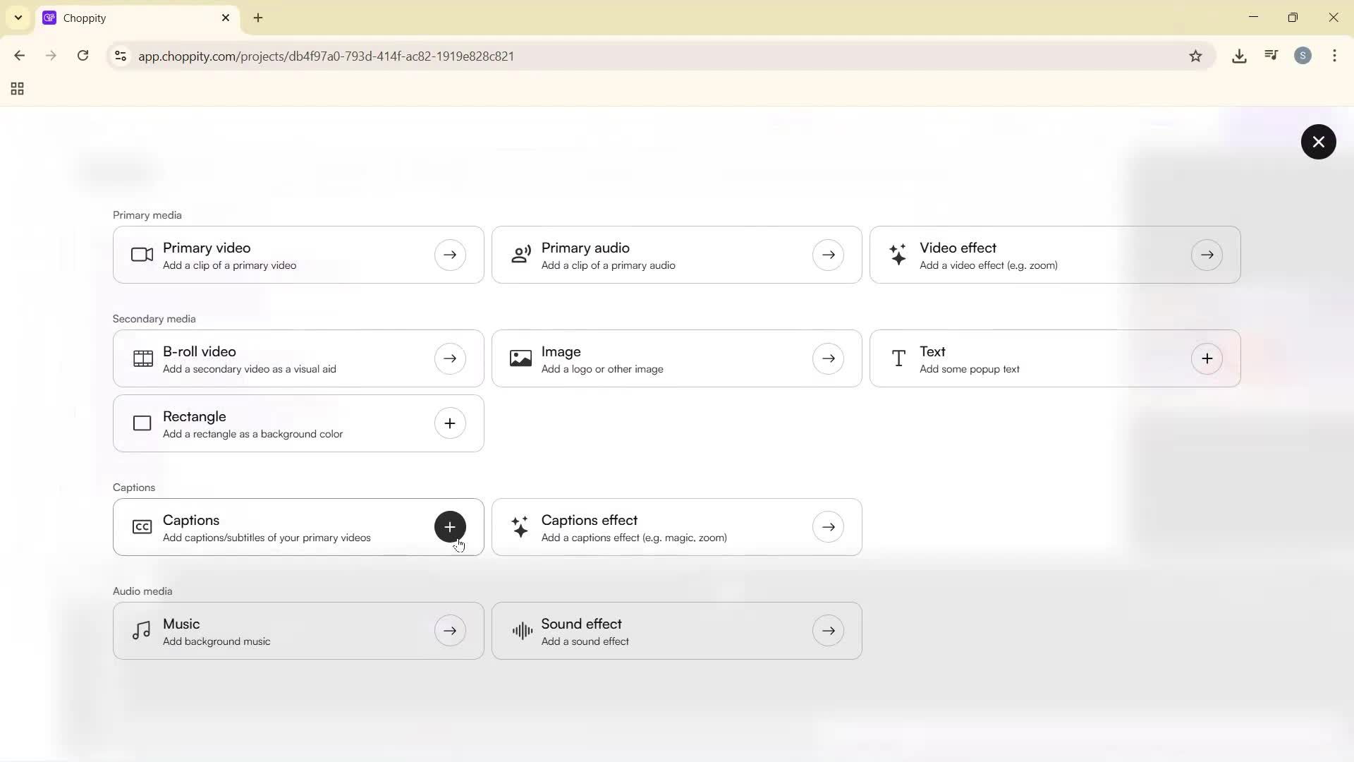The width and height of the screenshot is (1354, 762).
Task: Select the Sound effect waveform icon
Action: [520, 630]
